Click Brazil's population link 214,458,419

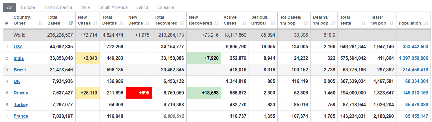415,70
